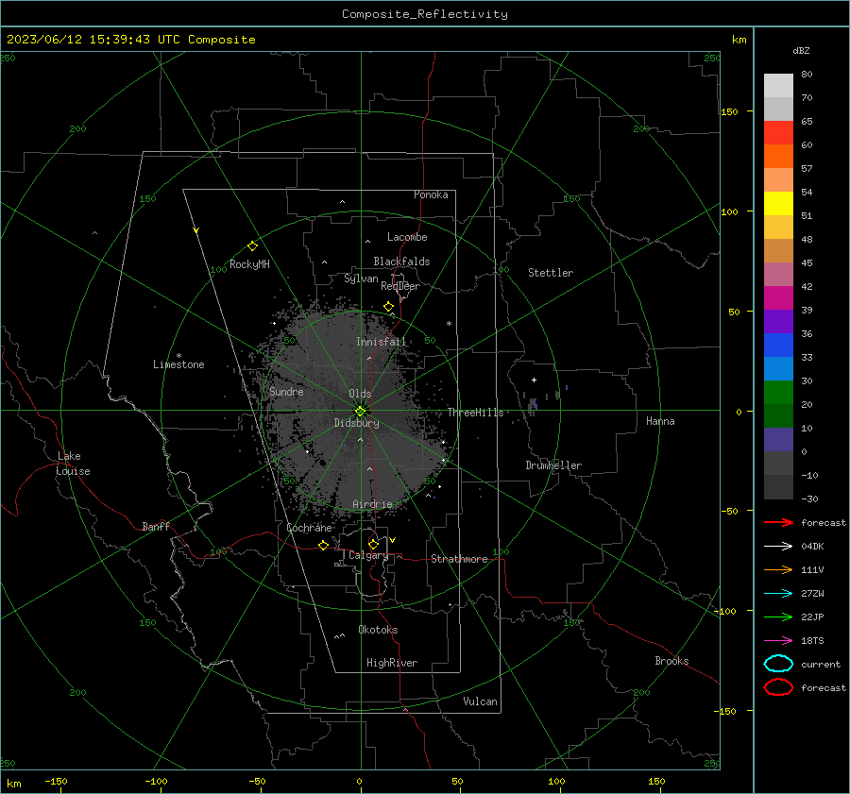Click the cyan 'current' ellipse legend icon
The width and height of the screenshot is (850, 794).
(x=778, y=664)
